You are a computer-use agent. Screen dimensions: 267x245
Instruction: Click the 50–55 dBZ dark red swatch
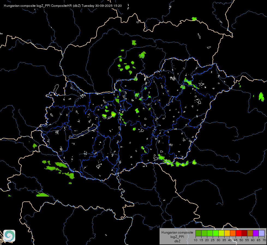pos(244,233)
